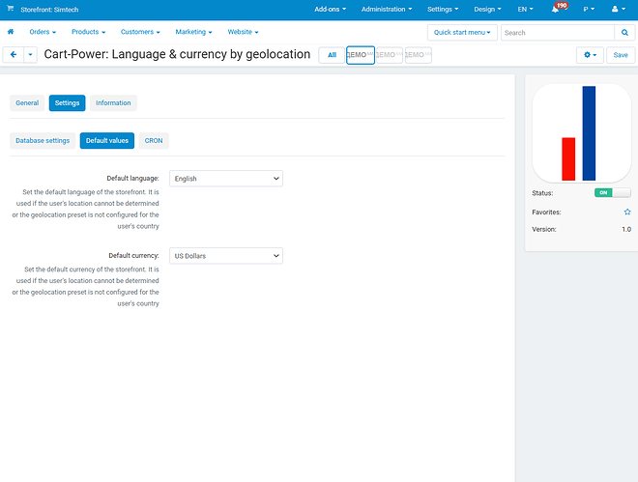Click the back arrow button
The height and width of the screenshot is (482, 638).
14,54
